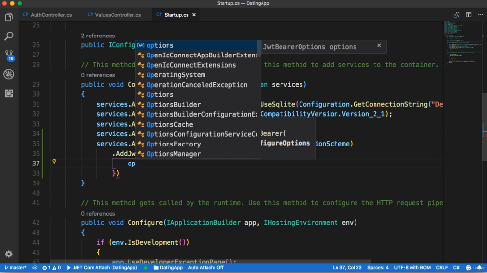Open the CRLF line ending selector

[442, 268]
